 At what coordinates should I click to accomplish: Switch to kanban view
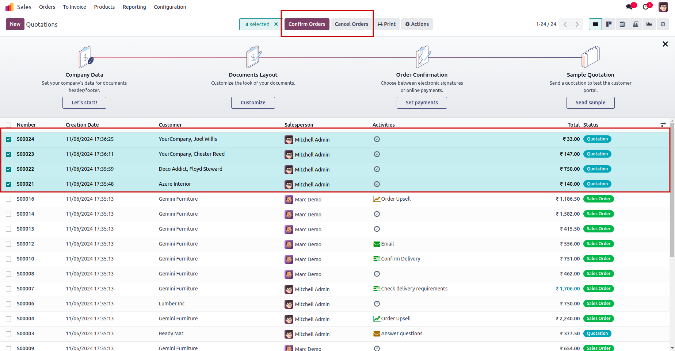coord(609,24)
